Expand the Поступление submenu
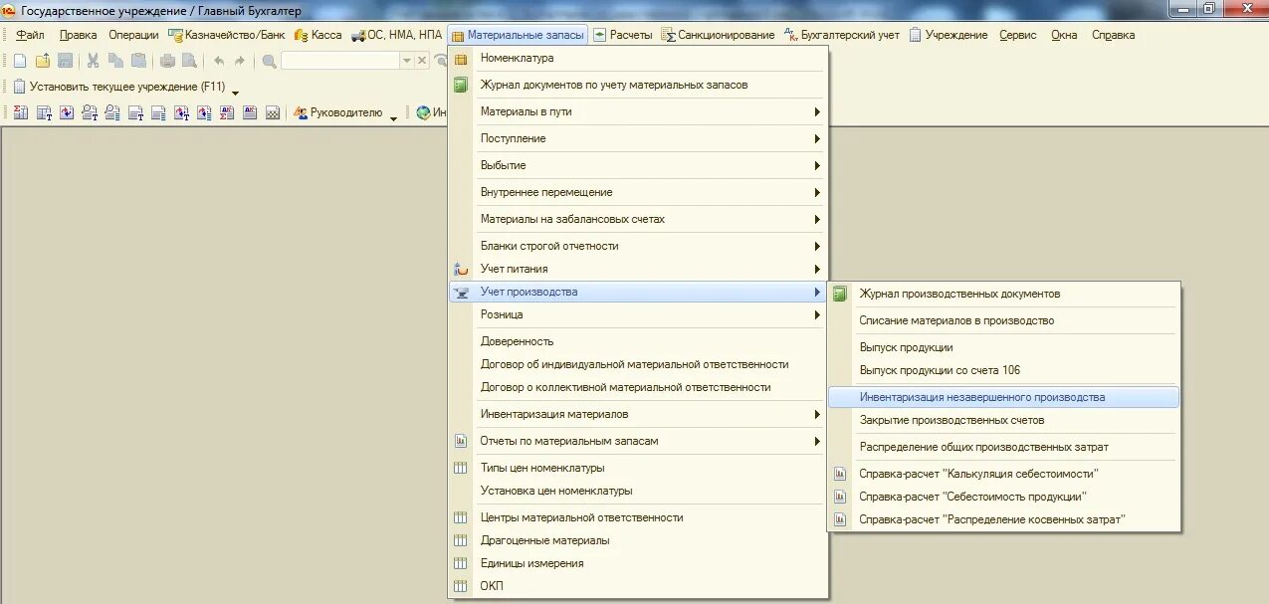 tap(638, 139)
